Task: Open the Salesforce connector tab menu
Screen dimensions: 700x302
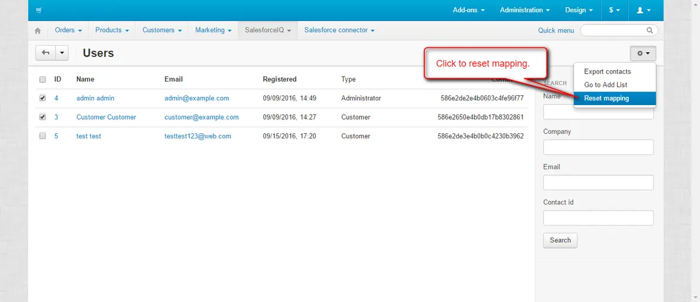Action: pyautogui.click(x=339, y=30)
